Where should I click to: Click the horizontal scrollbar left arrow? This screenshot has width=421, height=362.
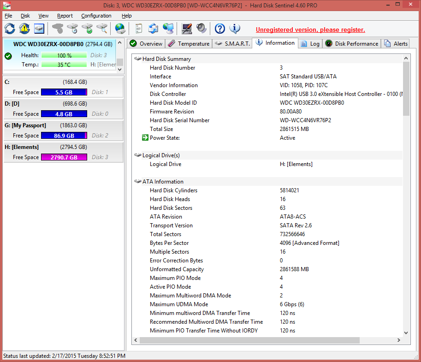pyautogui.click(x=136, y=340)
